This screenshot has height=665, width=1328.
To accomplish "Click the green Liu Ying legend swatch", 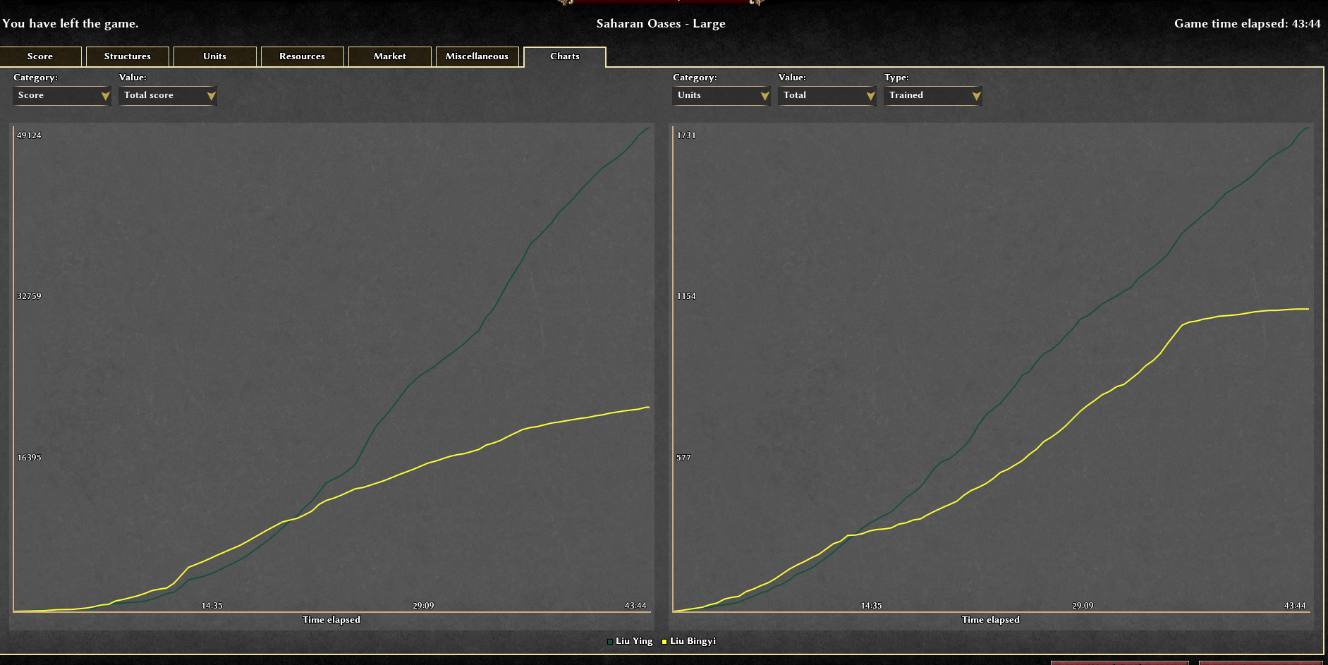I will 610,642.
